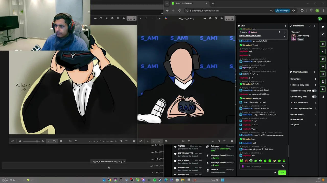
Task: Rotate the image in the right photo viewer
Action: click(x=221, y=18)
